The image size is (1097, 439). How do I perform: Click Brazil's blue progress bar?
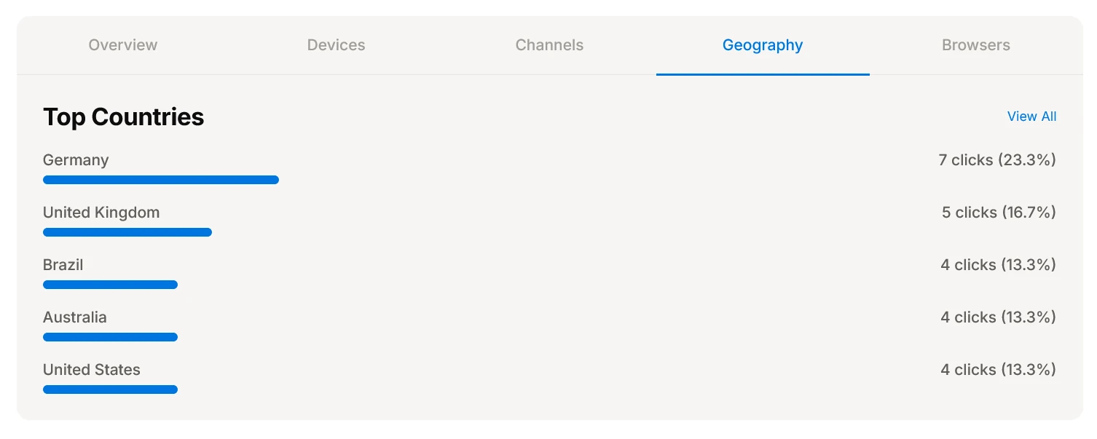pos(110,285)
